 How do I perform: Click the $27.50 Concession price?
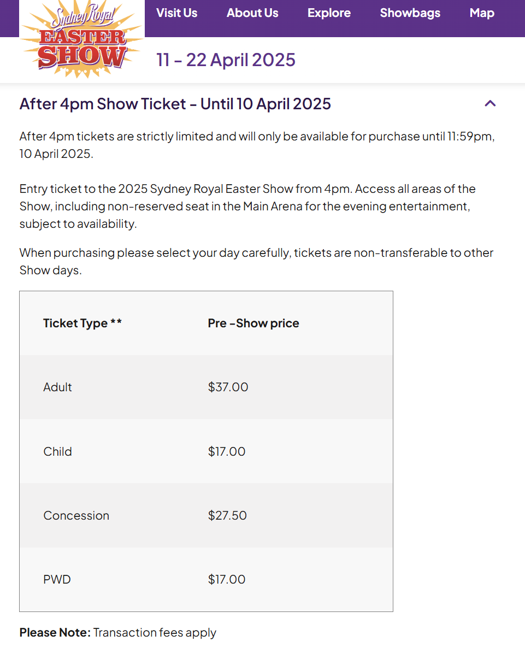(x=227, y=515)
